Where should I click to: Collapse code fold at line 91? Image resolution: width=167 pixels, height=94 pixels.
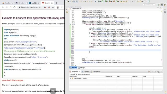pyautogui.click(x=74, y=23)
